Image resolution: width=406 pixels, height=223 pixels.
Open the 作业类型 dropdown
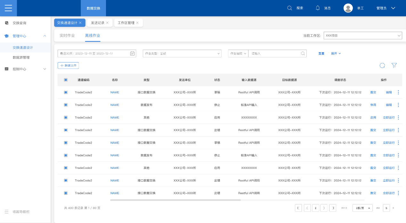[x=182, y=54]
